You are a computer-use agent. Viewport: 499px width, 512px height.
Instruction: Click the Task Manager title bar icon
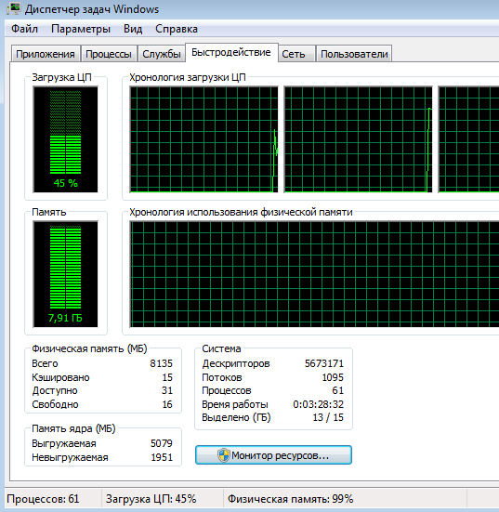(13, 8)
